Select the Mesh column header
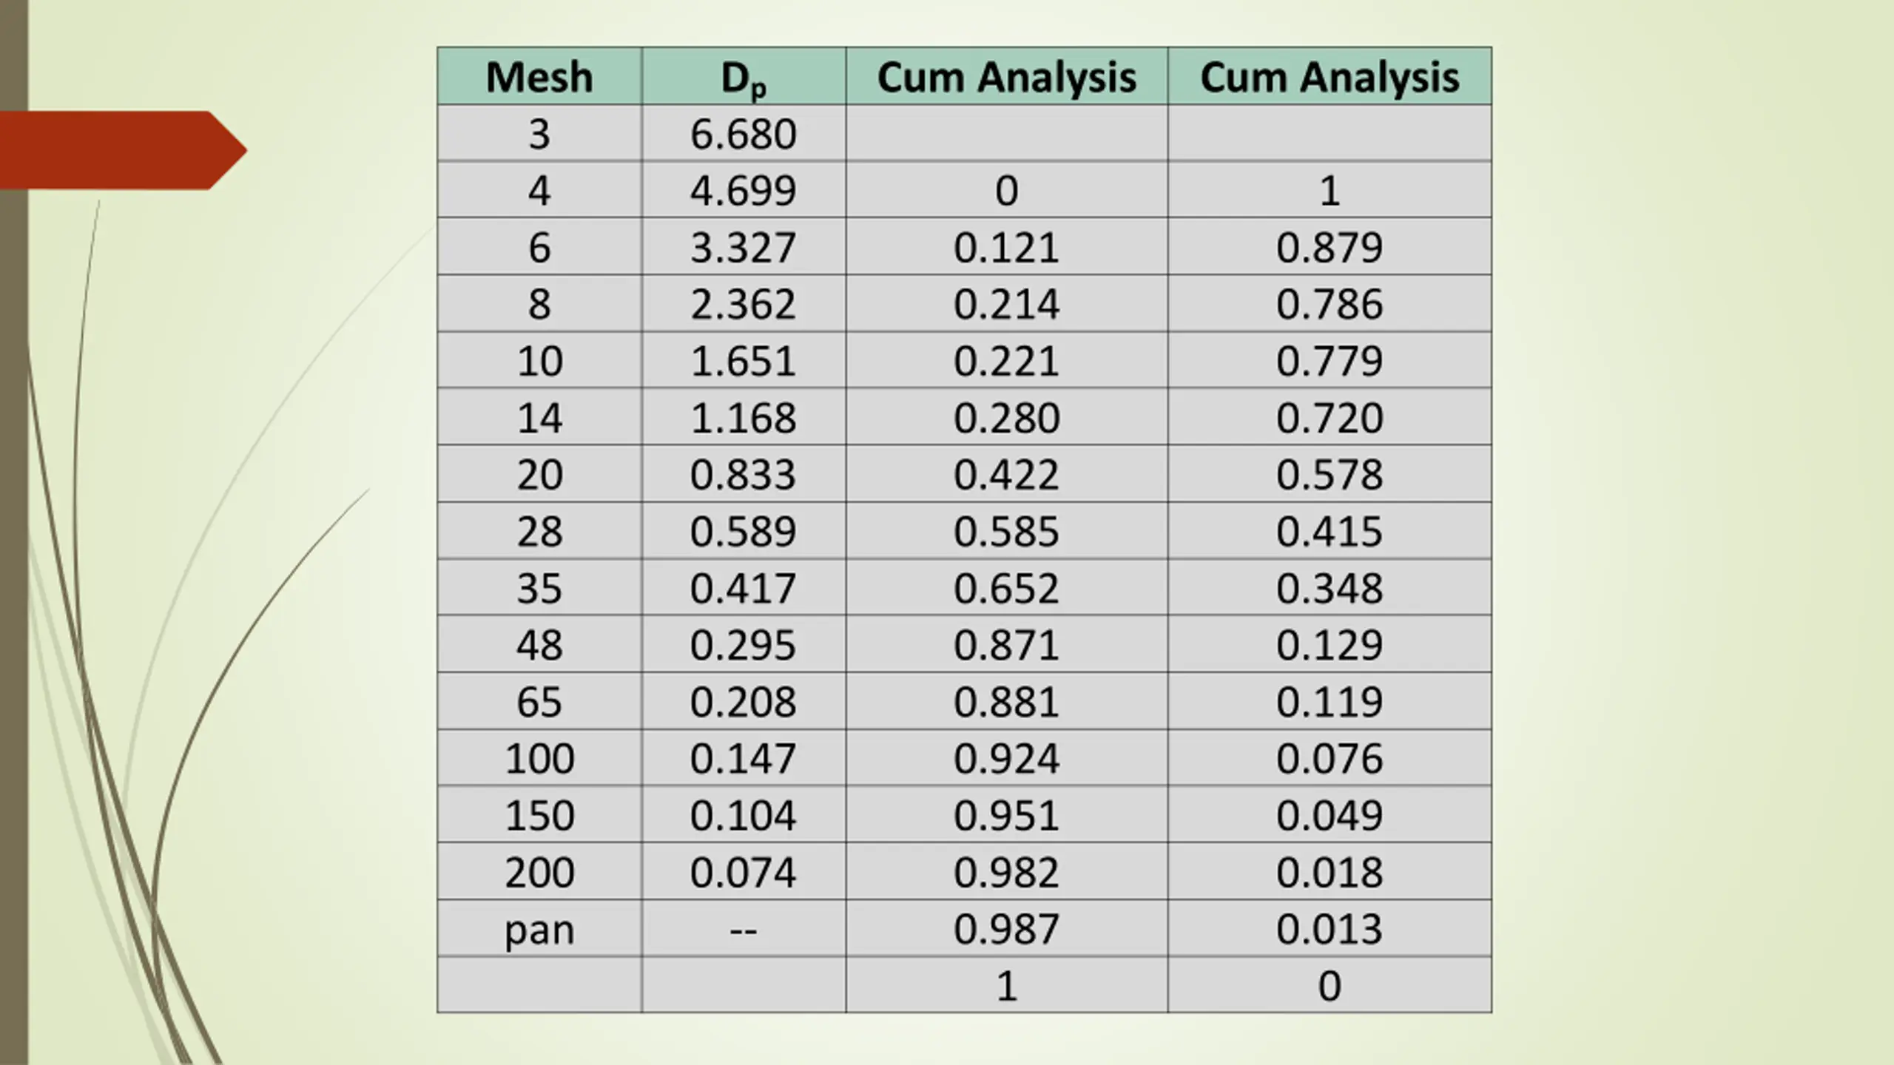 click(539, 76)
